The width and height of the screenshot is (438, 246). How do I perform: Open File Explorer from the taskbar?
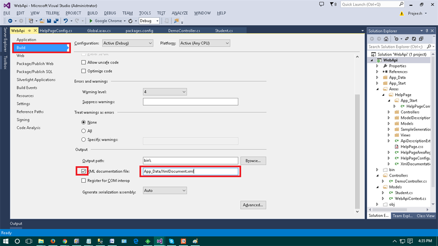[x=41, y=241]
